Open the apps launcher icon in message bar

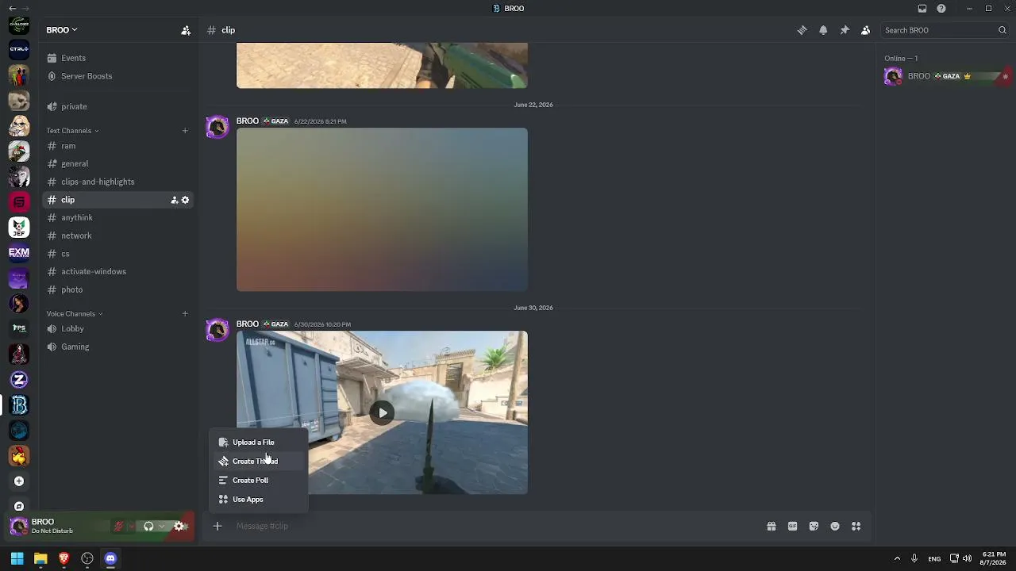[x=856, y=526]
